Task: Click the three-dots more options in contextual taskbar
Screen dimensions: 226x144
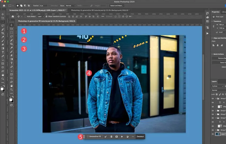Action: tap(133, 137)
